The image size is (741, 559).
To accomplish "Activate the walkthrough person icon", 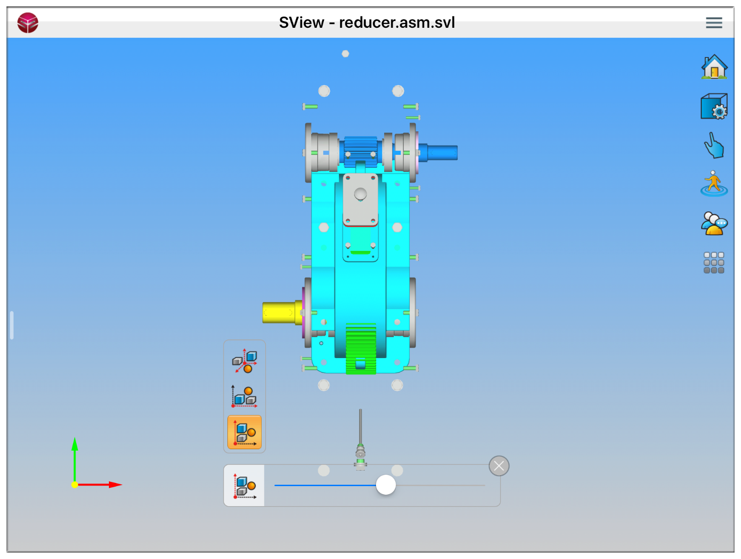I will pyautogui.click(x=714, y=184).
